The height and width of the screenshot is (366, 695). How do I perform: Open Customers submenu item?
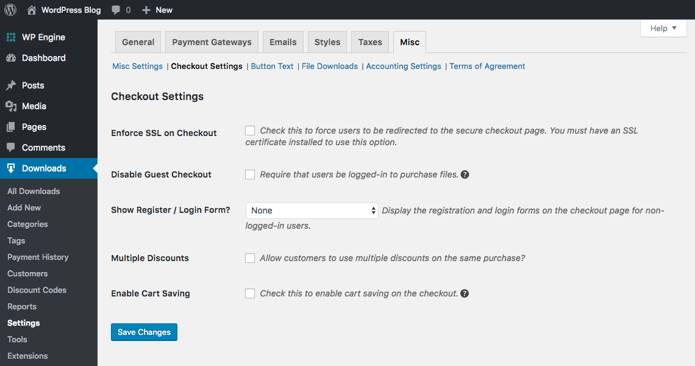(x=27, y=274)
